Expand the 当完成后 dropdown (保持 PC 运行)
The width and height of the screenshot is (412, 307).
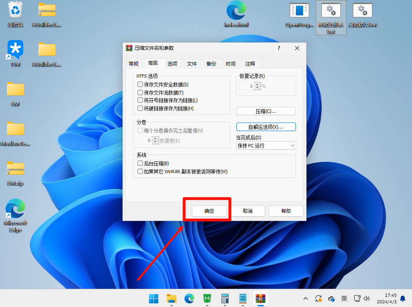tap(266, 146)
